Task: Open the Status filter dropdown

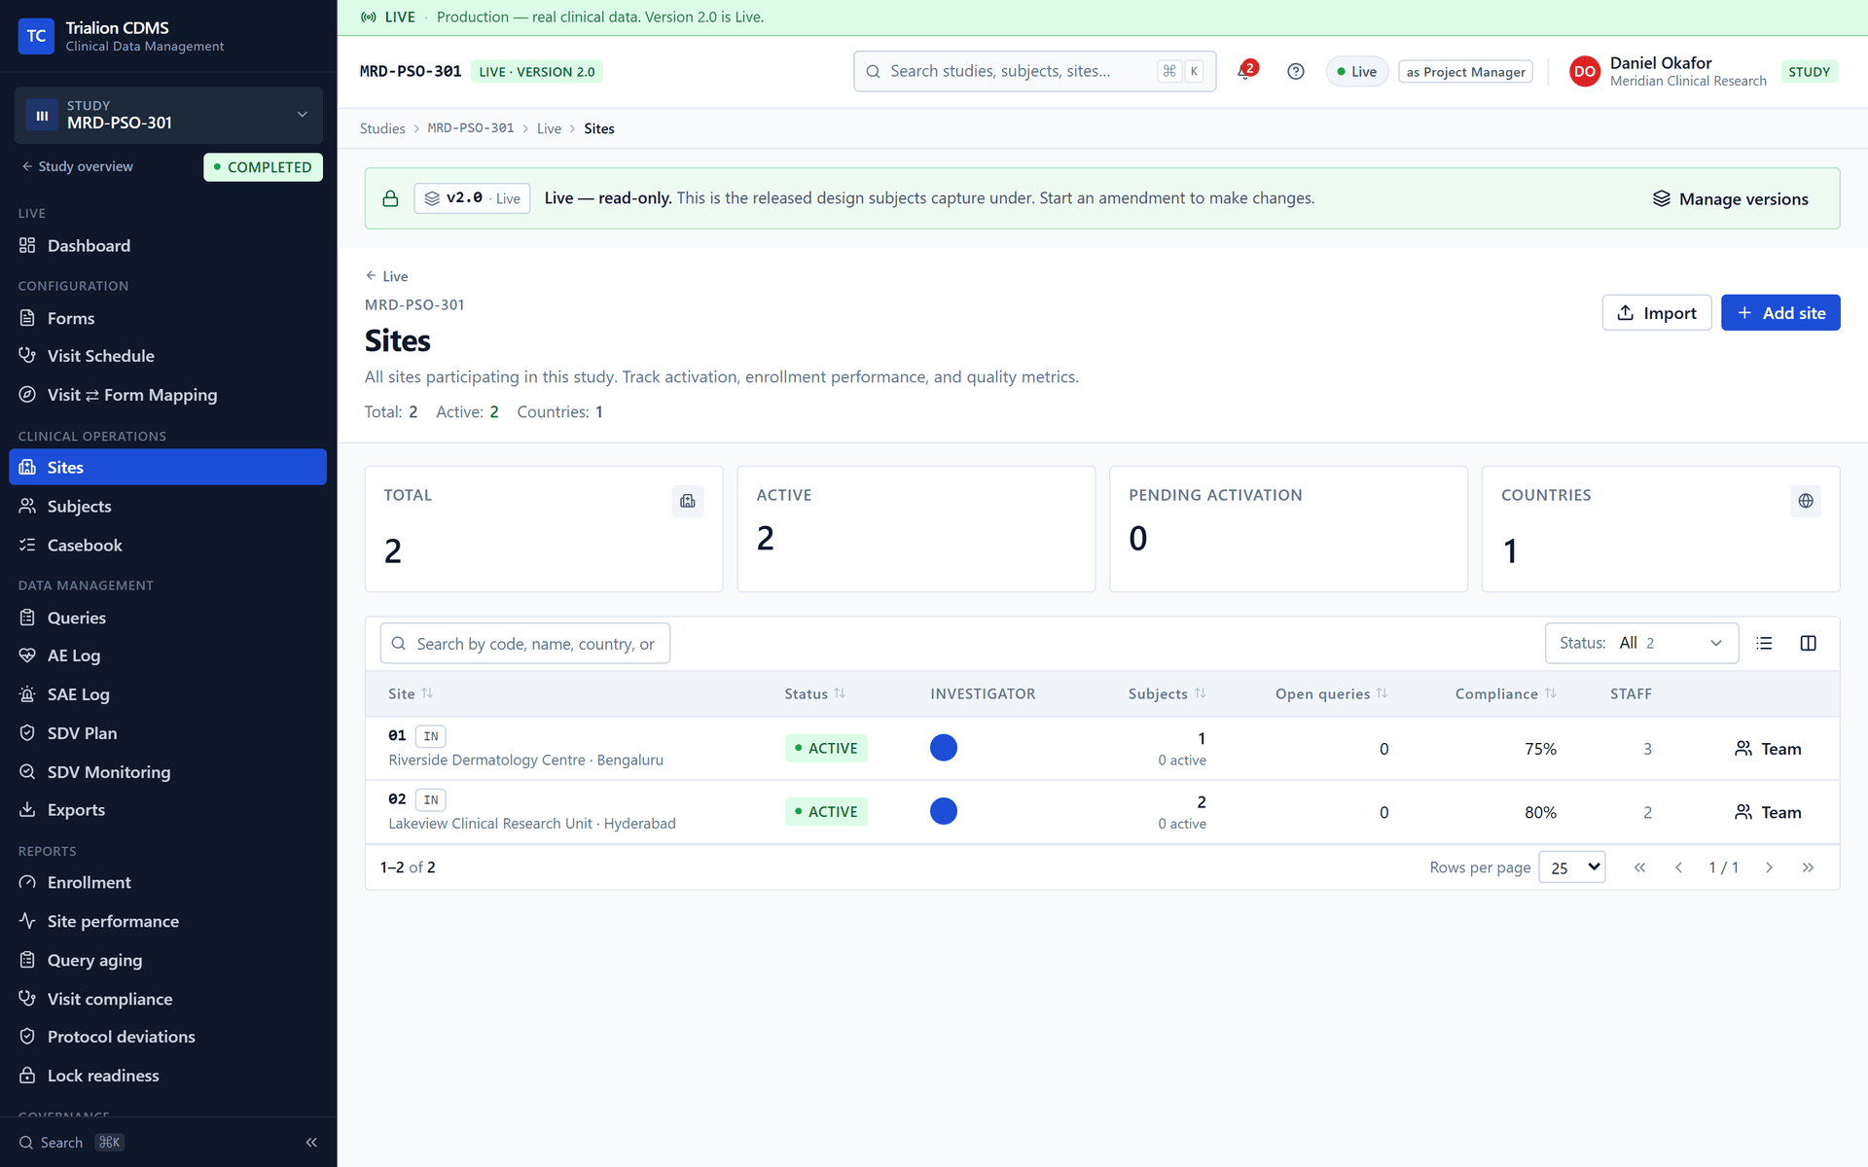Action: coord(1641,643)
